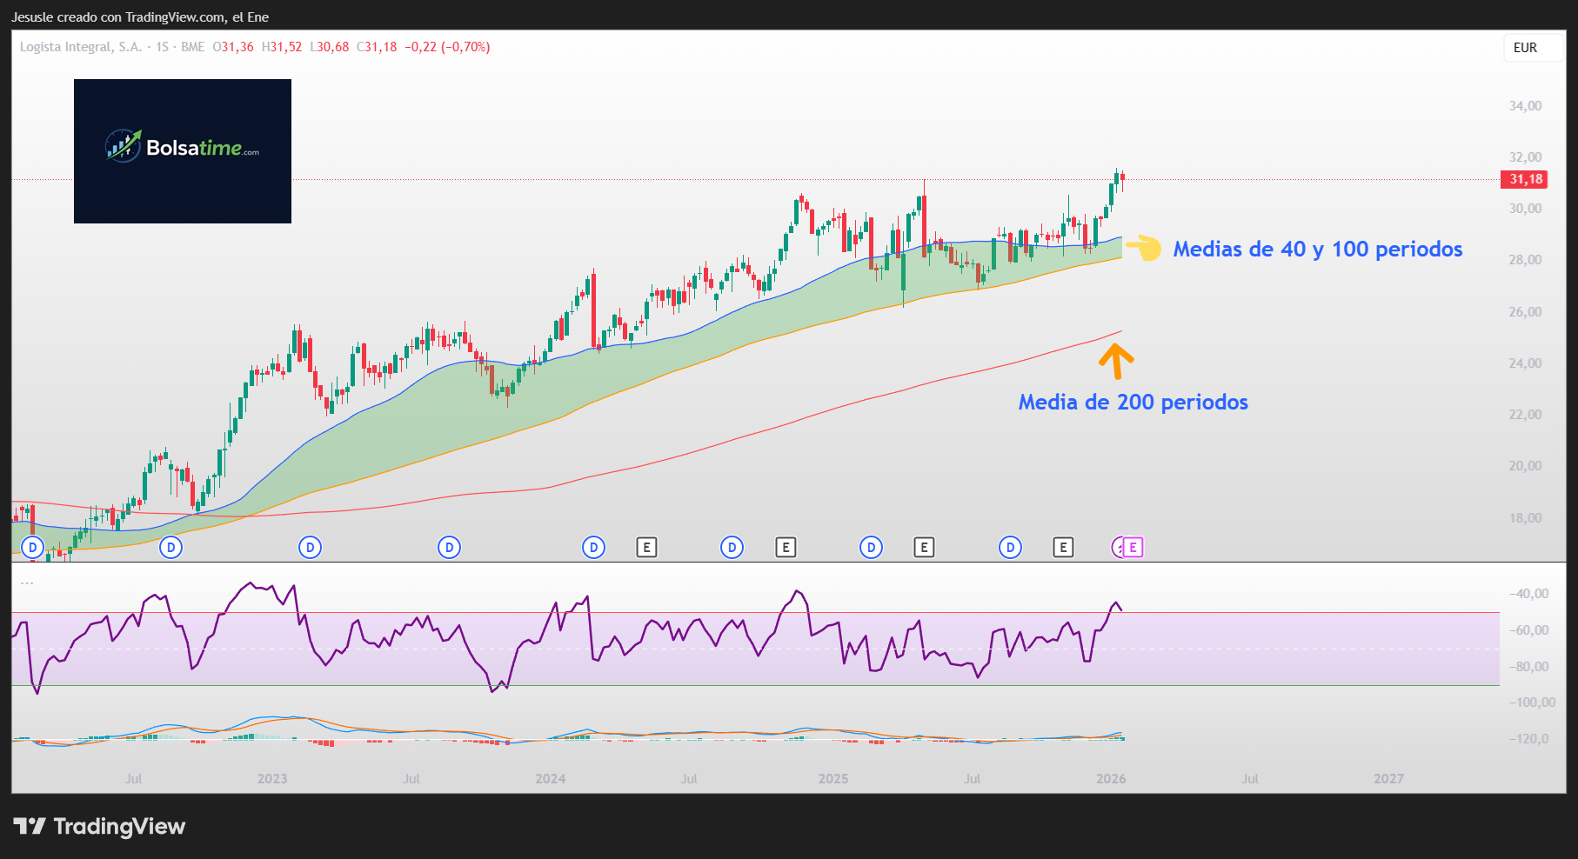Click the 1S timeframe in chart legend
This screenshot has height=859, width=1578.
(163, 47)
